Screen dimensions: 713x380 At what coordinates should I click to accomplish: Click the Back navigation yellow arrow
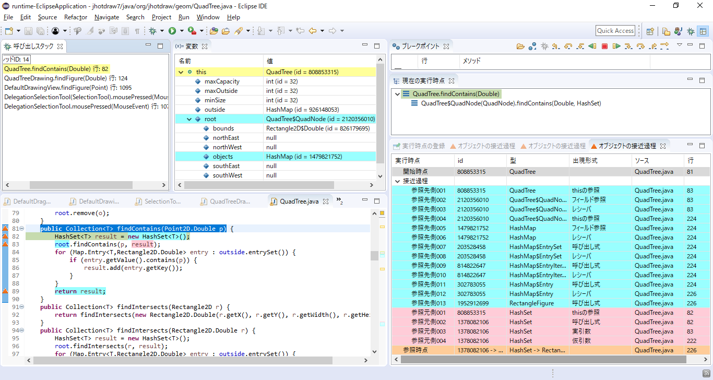tap(312, 31)
